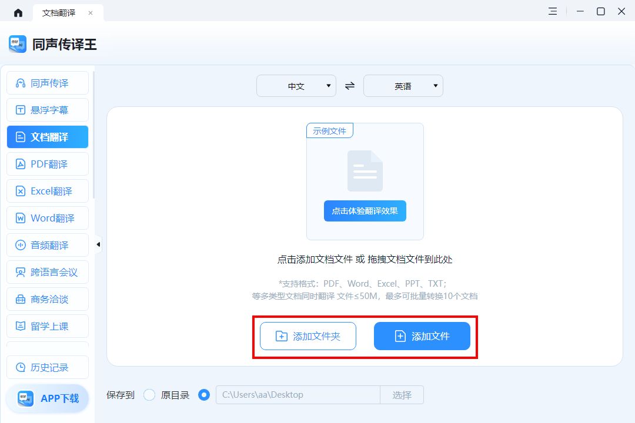Open 留学上课 in the sidebar
The width and height of the screenshot is (635, 423).
(48, 326)
